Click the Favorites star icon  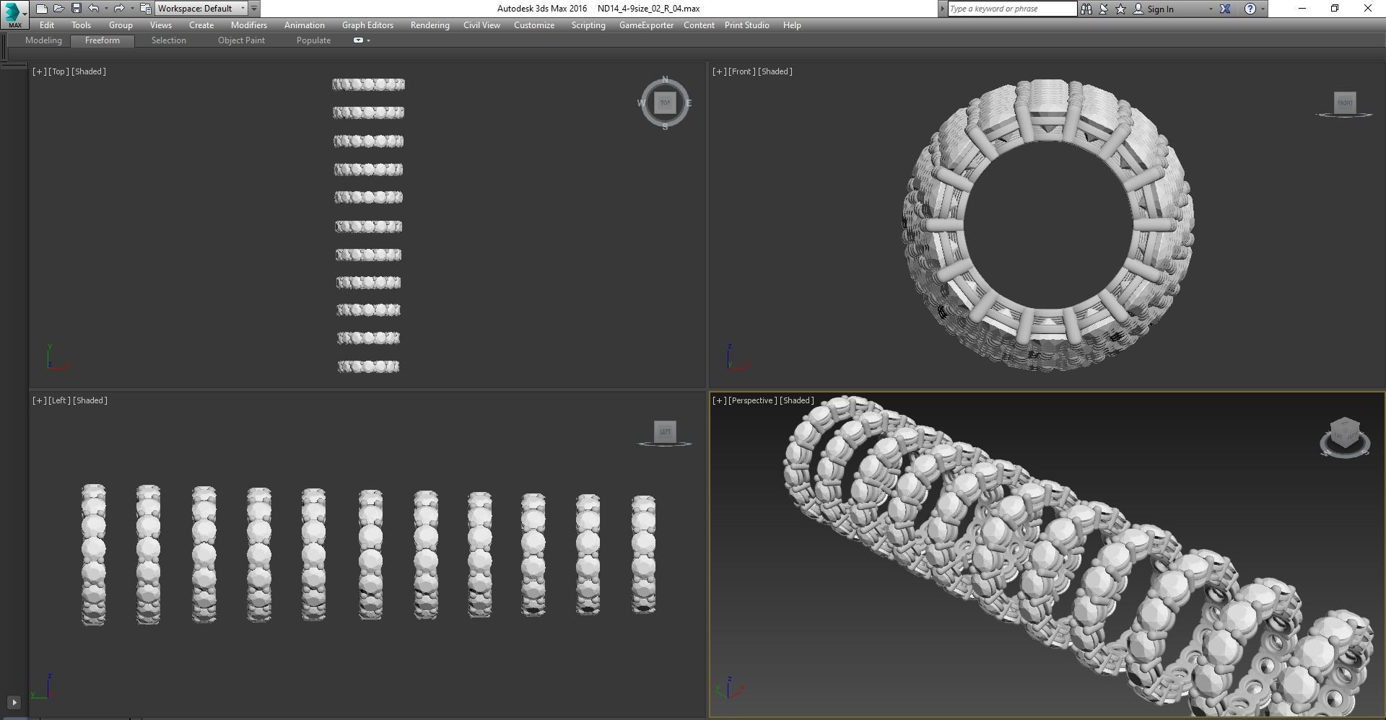click(1120, 9)
